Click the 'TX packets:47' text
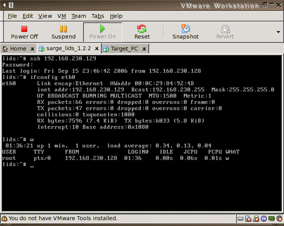 click(x=60, y=108)
